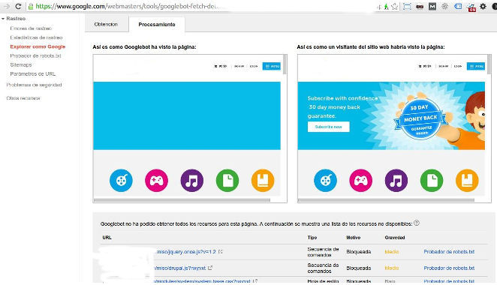Image resolution: width=497 pixels, height=285 pixels.
Task: Click the URL address bar
Action: point(203,6)
